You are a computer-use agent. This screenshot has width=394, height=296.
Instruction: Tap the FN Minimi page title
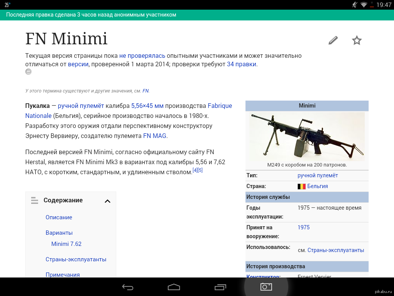[x=66, y=39]
